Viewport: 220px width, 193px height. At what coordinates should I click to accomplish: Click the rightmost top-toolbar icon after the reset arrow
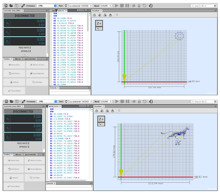pyautogui.click(x=151, y=6)
